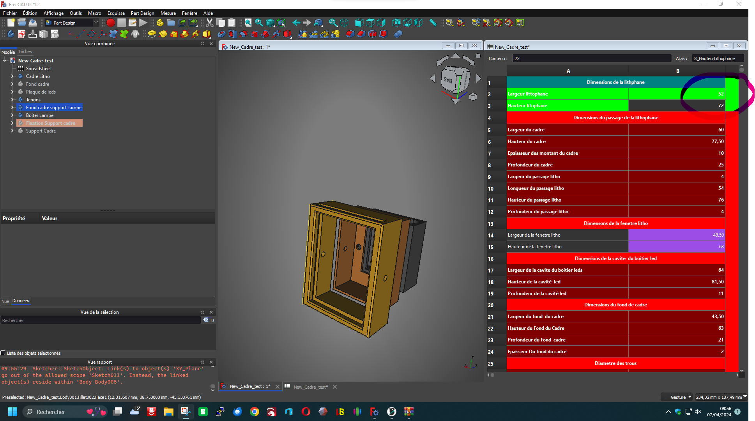Viewport: 755px width, 421px height.
Task: Click the scissors Cut icon
Action: (210, 23)
